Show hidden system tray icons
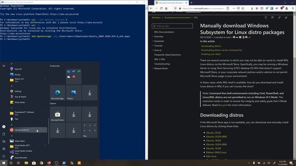 pos(249,163)
